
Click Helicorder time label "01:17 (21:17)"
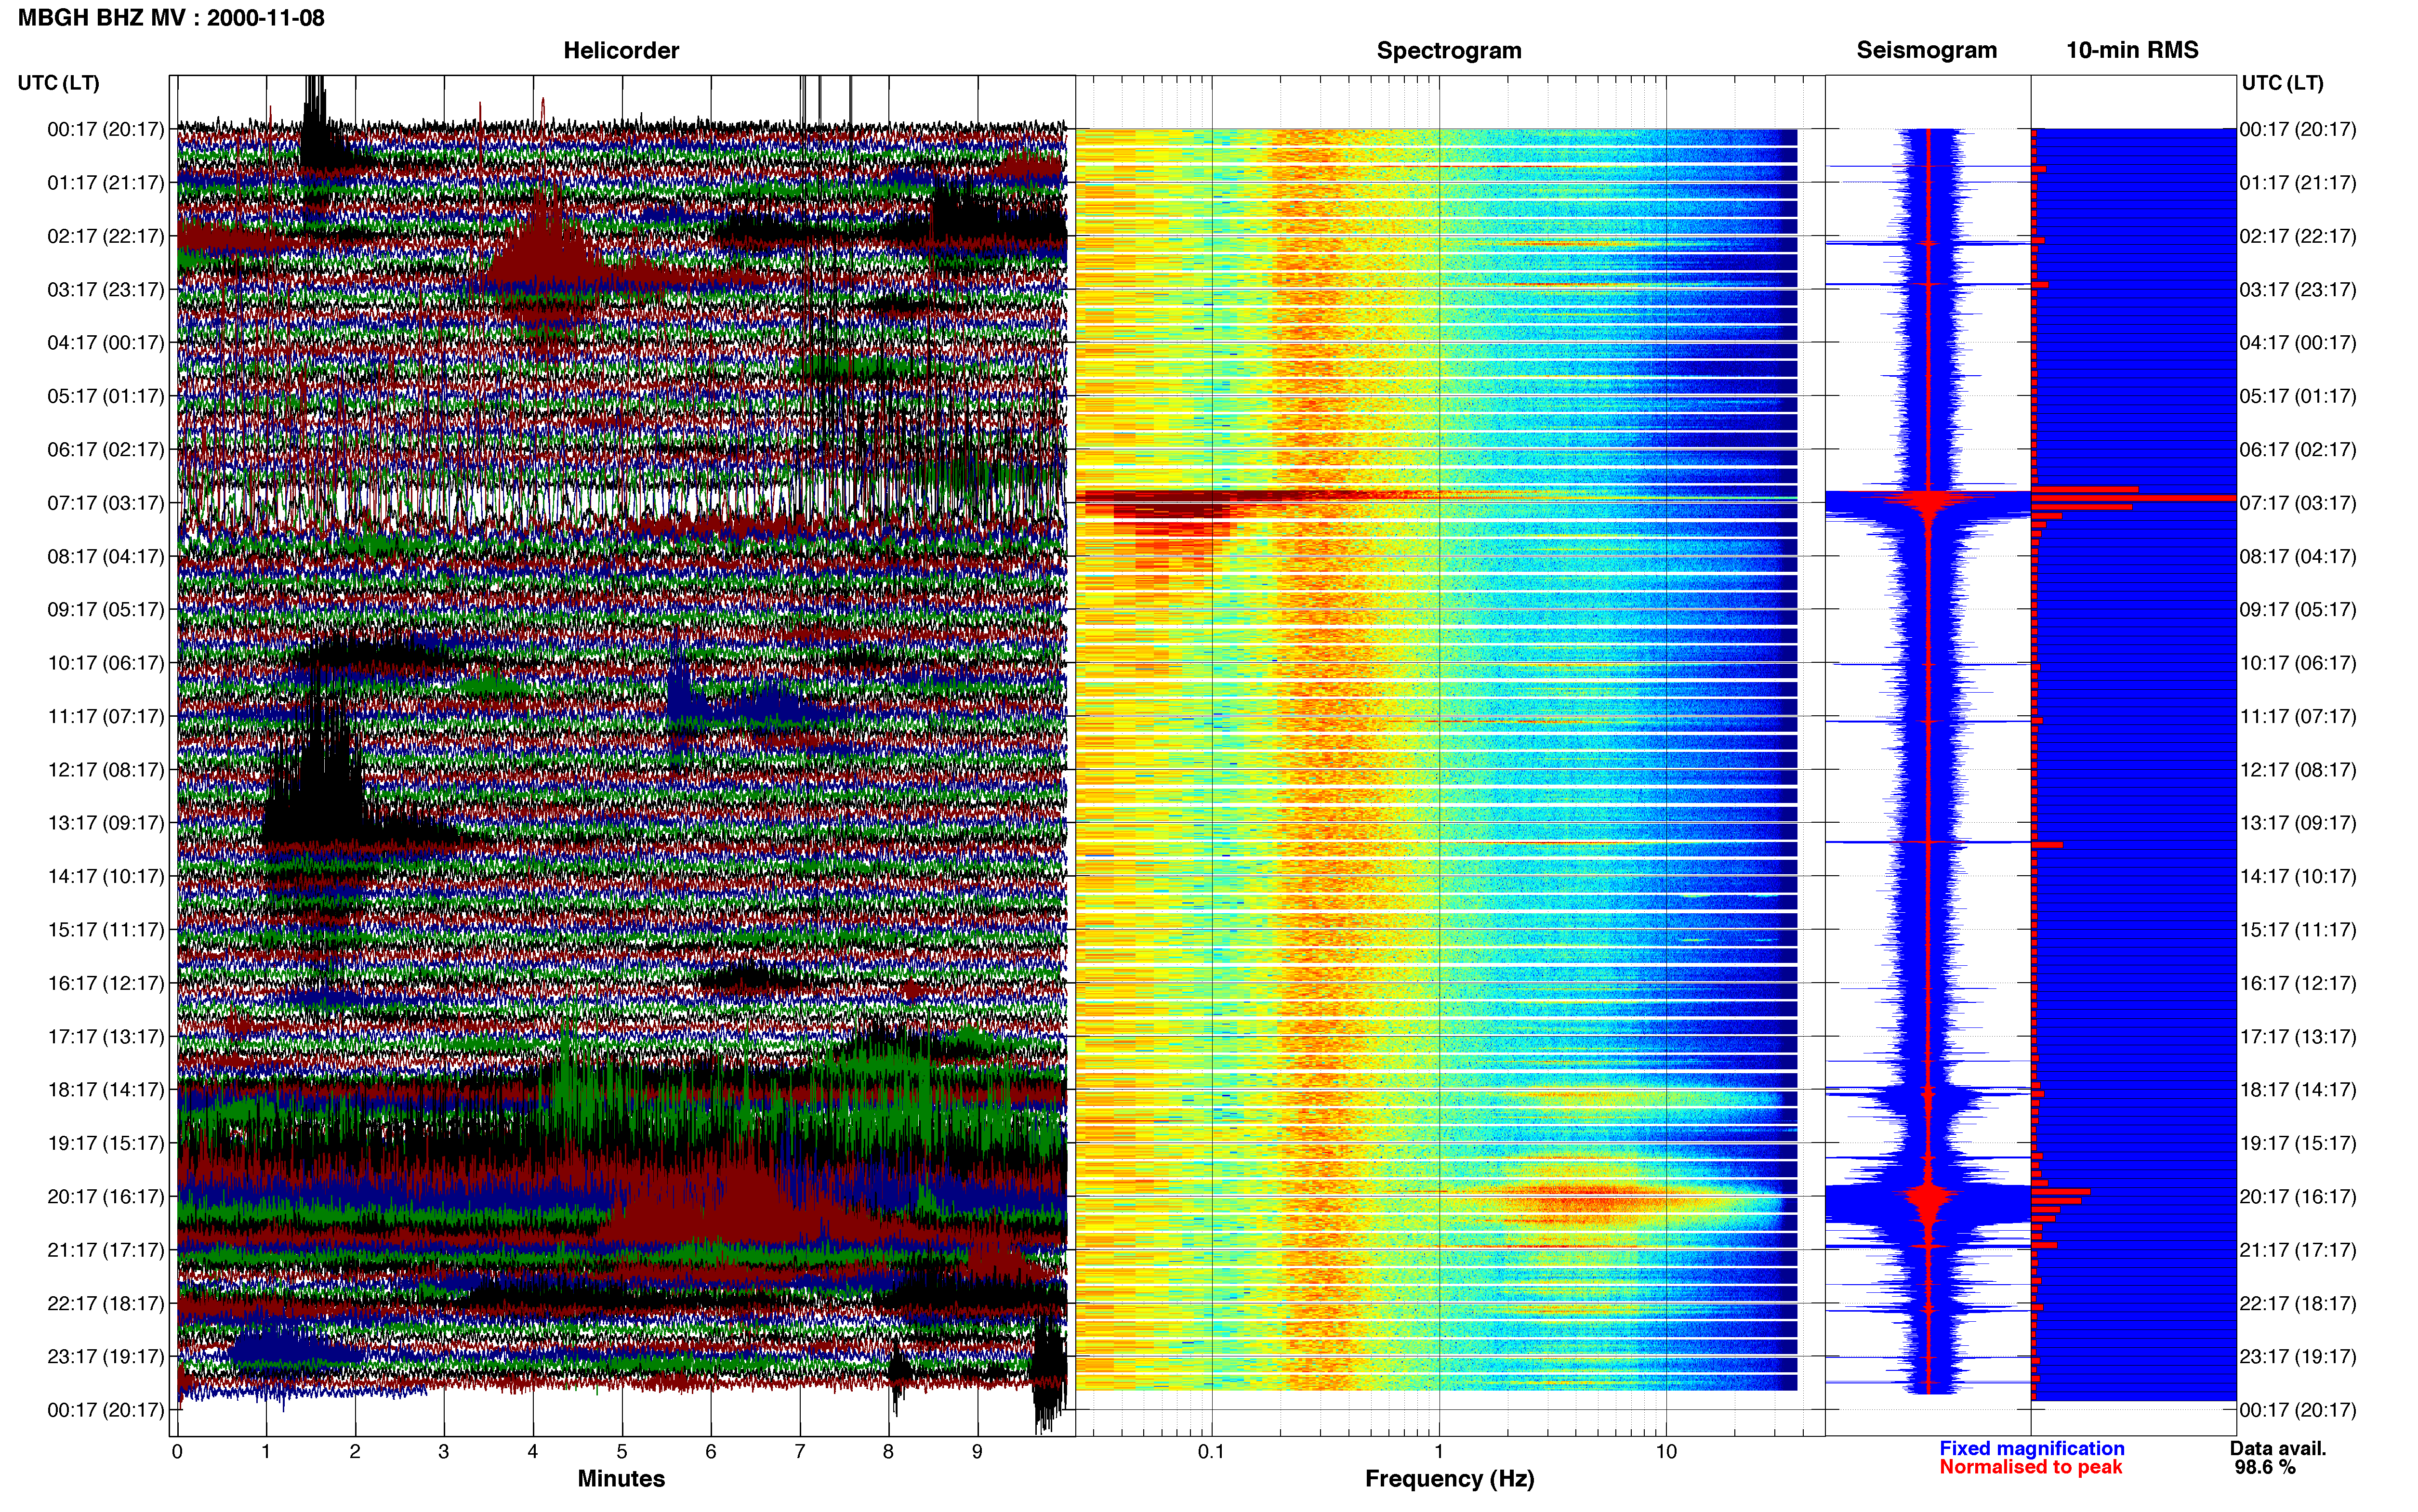(105, 183)
